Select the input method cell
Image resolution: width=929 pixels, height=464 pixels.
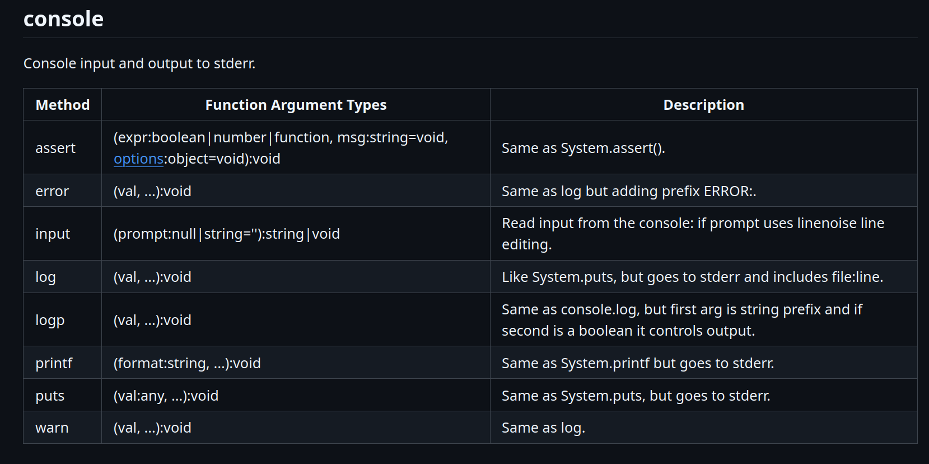tap(53, 234)
